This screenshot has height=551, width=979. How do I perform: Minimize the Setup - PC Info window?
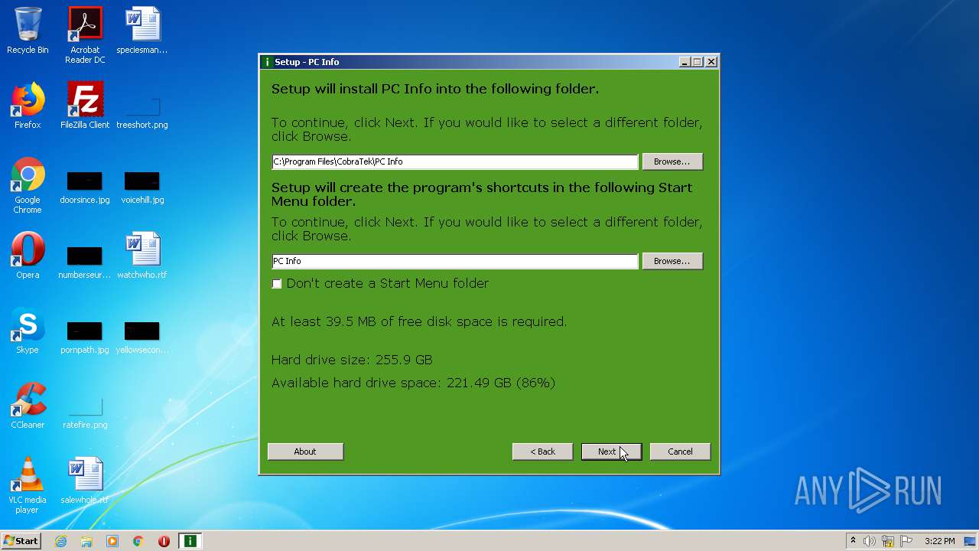click(x=685, y=62)
